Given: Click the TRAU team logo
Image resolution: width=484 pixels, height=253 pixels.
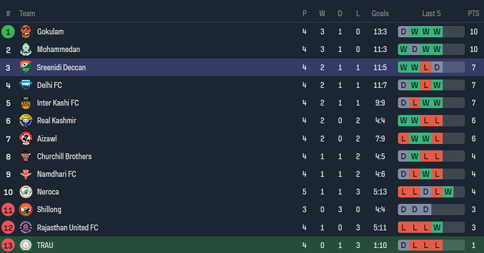Looking at the screenshot, I should (25, 246).
